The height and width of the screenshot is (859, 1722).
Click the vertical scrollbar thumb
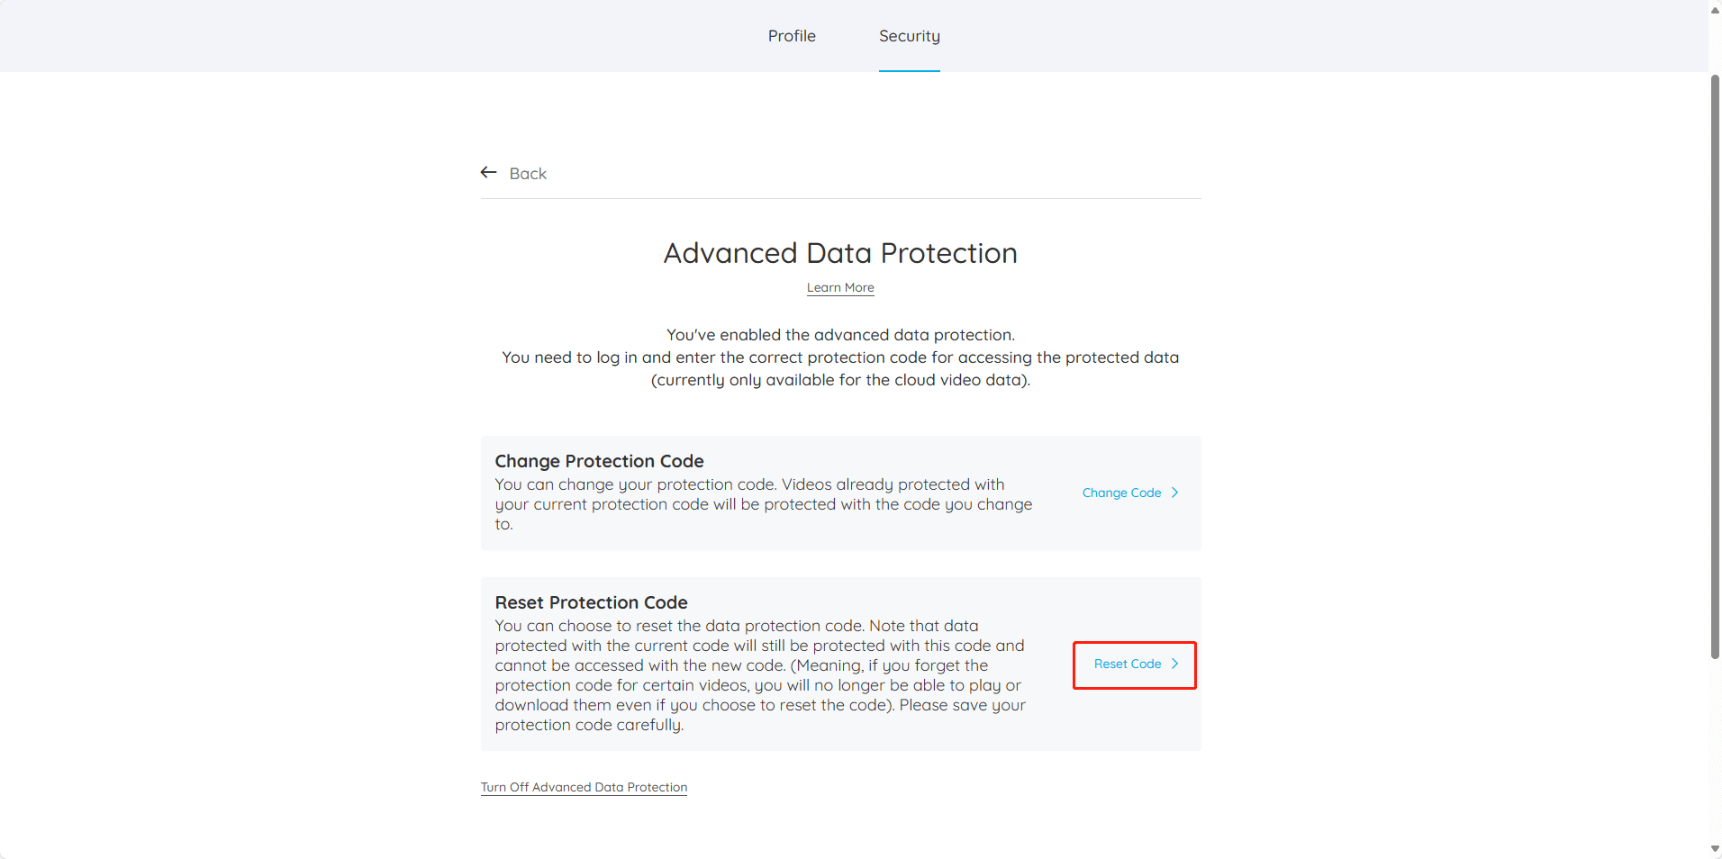tap(1715, 366)
